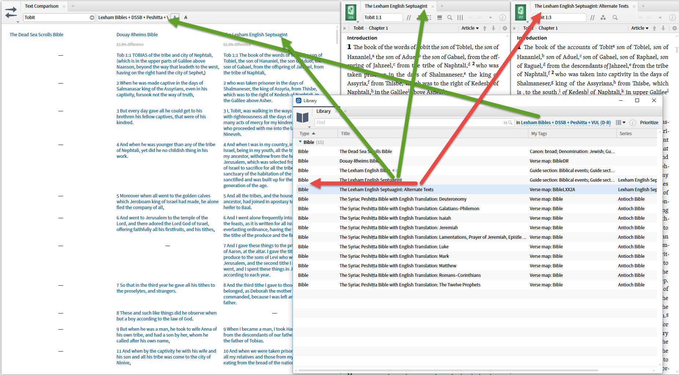679x375 pixels.
Task: Open the reading view icon in the Septuagint panel
Action: [440, 18]
